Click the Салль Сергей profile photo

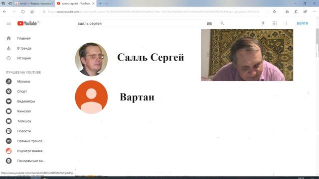[91, 59]
